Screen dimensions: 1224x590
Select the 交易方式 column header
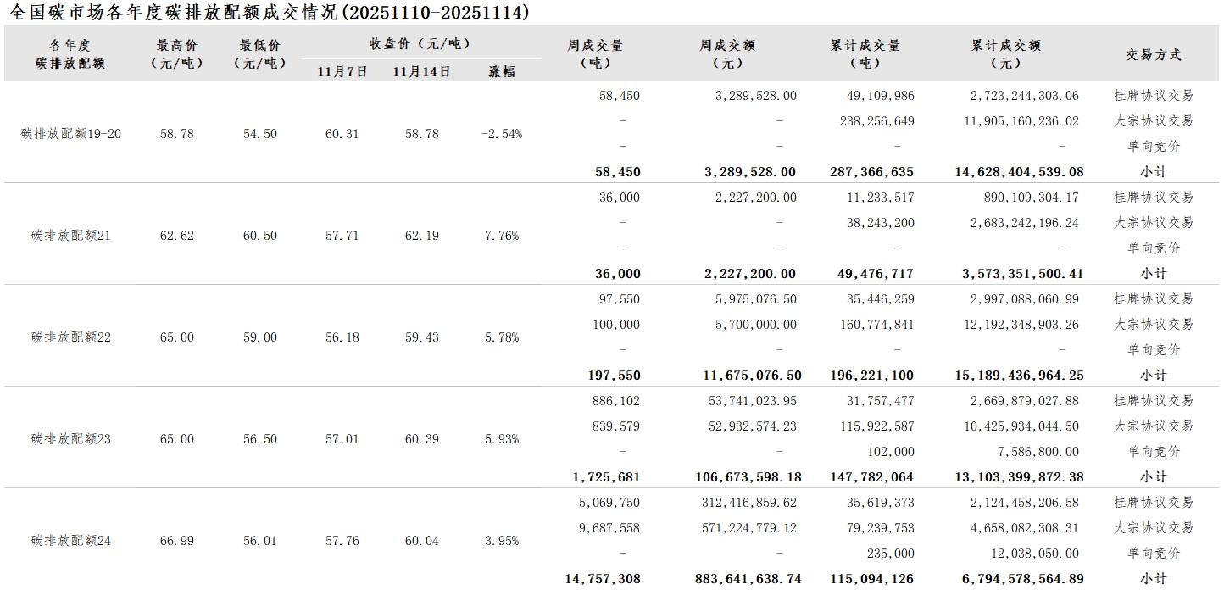coord(1153,54)
